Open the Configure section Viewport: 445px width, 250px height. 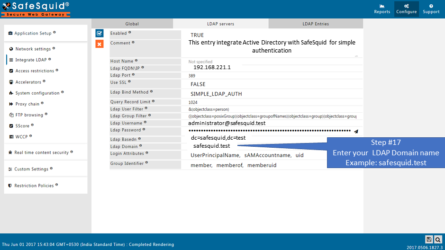click(x=407, y=9)
